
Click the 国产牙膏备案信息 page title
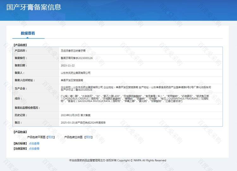point(34,7)
